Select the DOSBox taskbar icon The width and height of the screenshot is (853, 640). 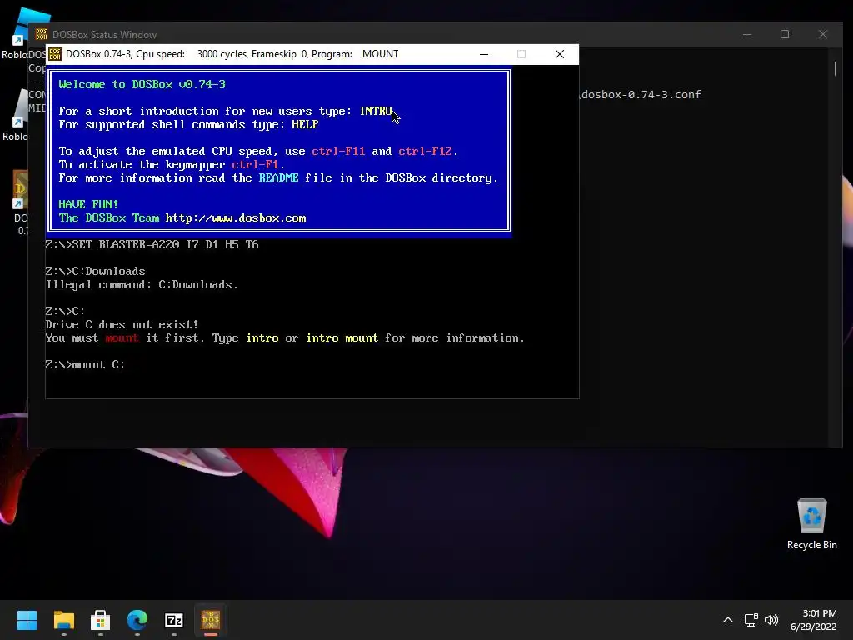point(211,620)
